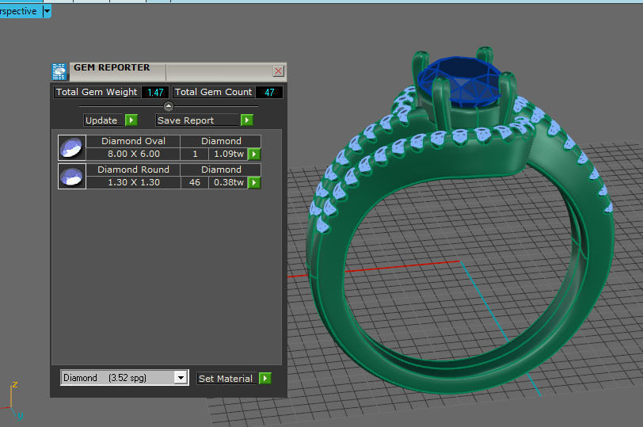
Task: Open the Diamond (3.52 spg) material dropdown
Action: coord(181,378)
